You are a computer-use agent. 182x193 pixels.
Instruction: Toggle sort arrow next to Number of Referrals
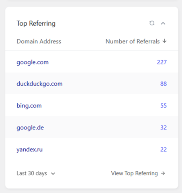165,41
